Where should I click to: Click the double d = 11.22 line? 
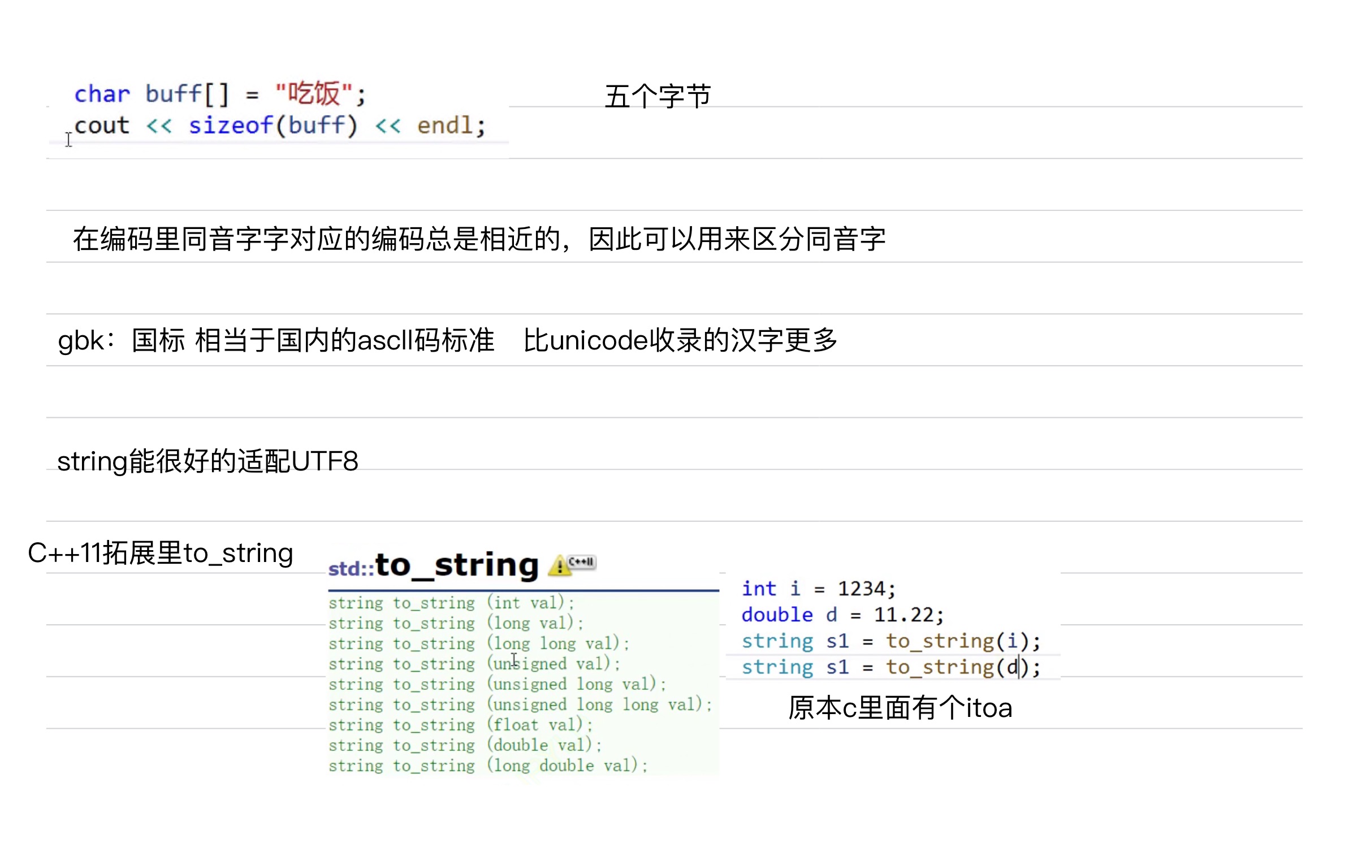tap(842, 615)
